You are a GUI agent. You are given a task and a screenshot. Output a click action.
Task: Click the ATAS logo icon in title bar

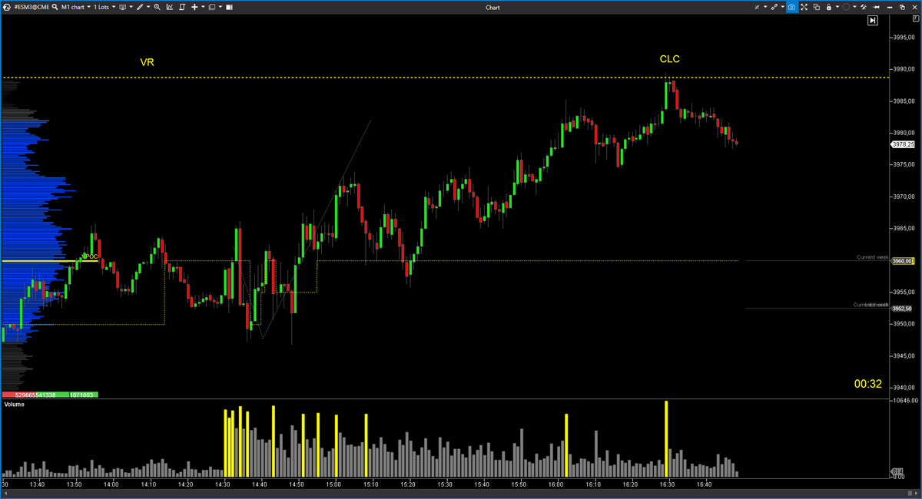pos(7,7)
